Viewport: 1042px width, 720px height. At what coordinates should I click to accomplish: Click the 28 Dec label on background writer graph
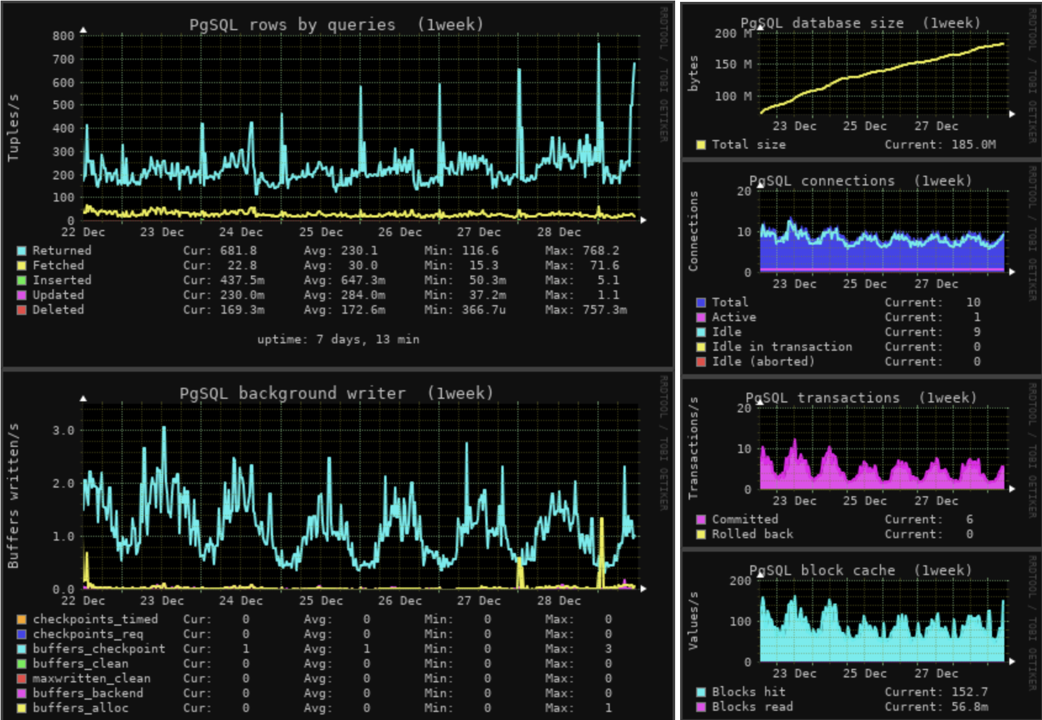coord(559,601)
